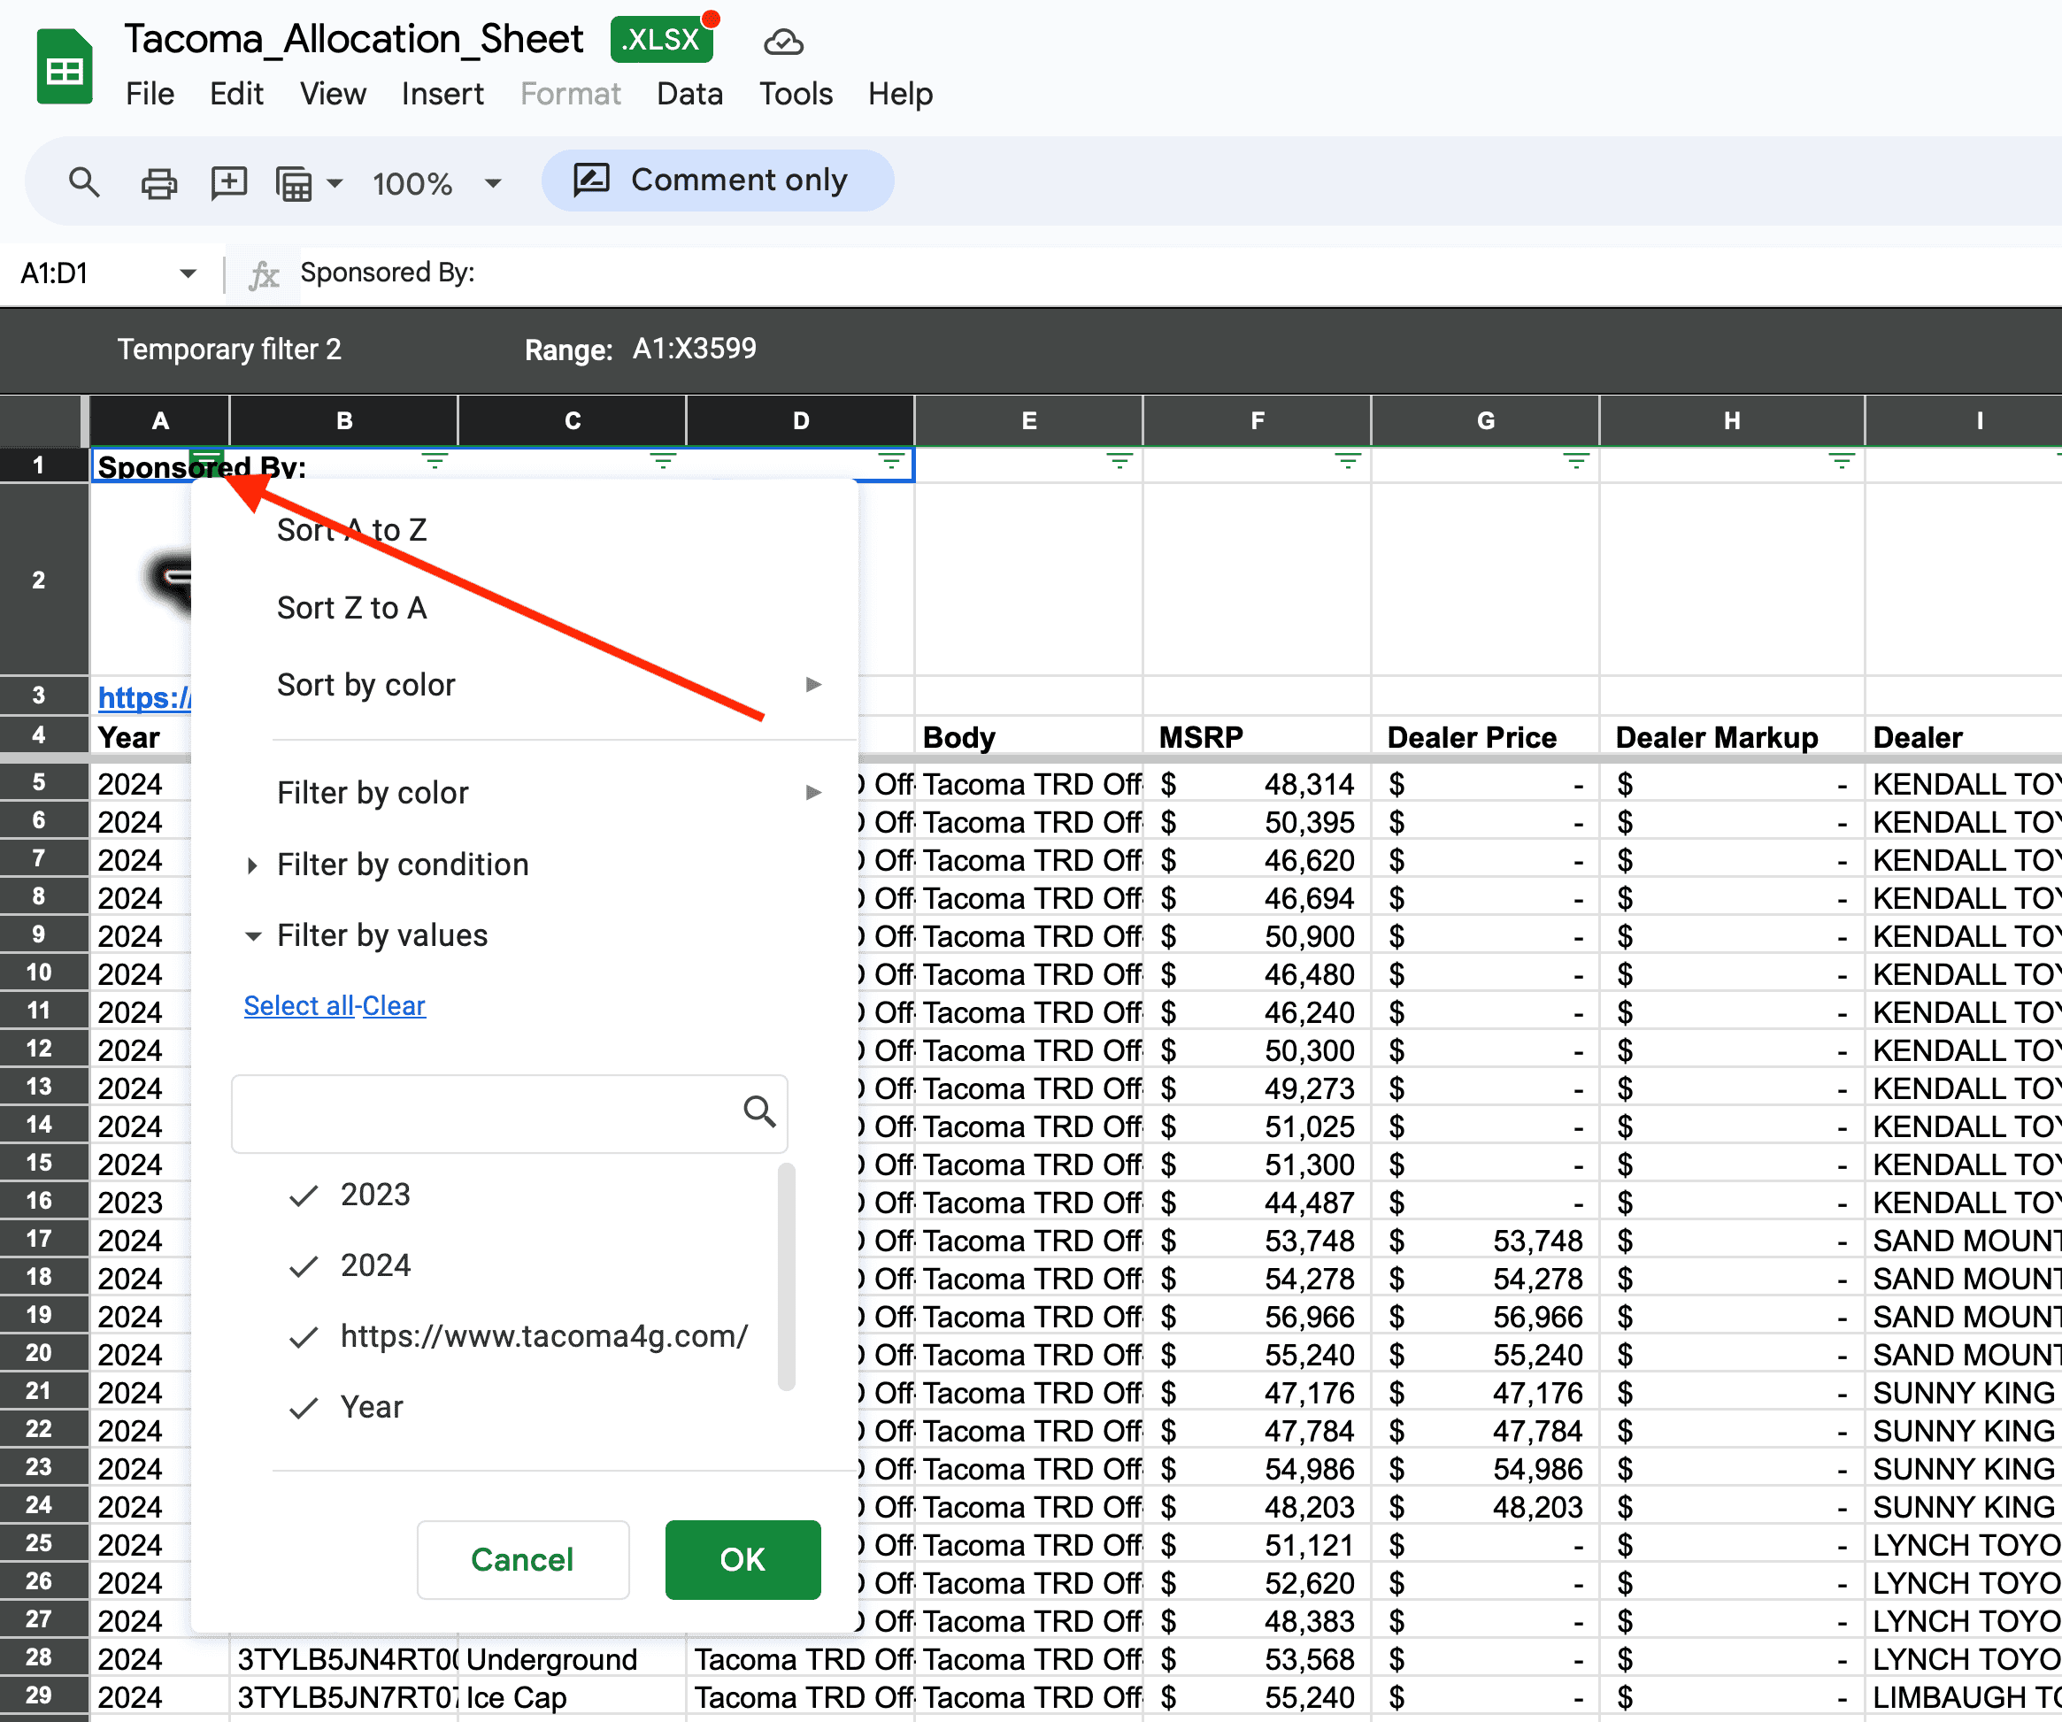
Task: Click the Year 2023 cell in row 16
Action: (140, 1203)
